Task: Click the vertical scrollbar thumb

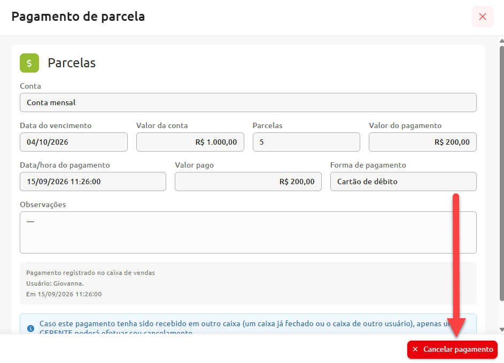Action: 502,173
